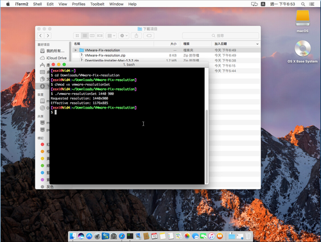The width and height of the screenshot is (321, 242).
Task: Open iTunes from the Dock
Action: pyautogui.click(x=211, y=236)
